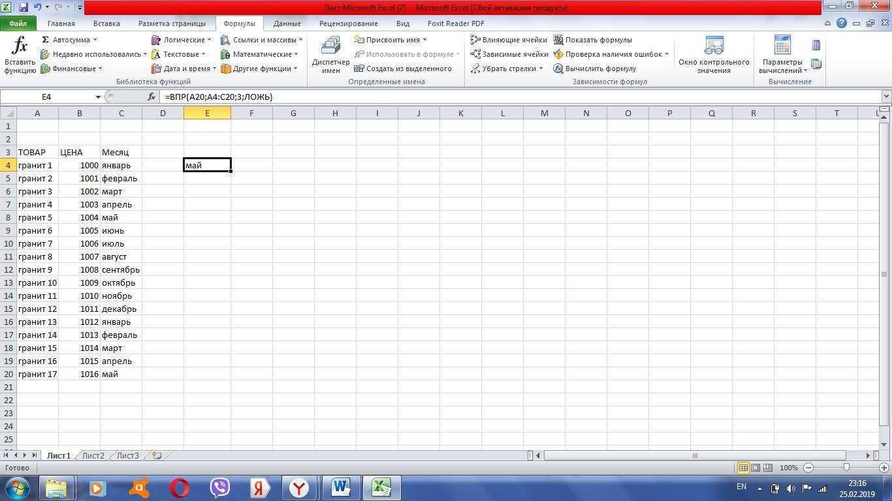The width and height of the screenshot is (892, 501).
Task: Switch to the Рецензирование tab
Action: coord(349,23)
